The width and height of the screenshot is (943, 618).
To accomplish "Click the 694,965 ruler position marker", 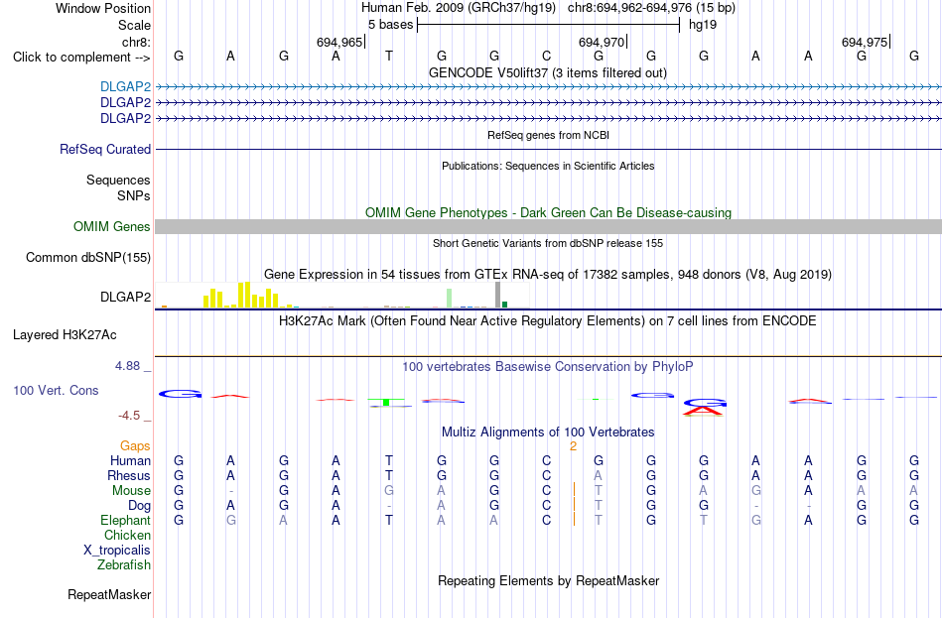I will tap(339, 42).
